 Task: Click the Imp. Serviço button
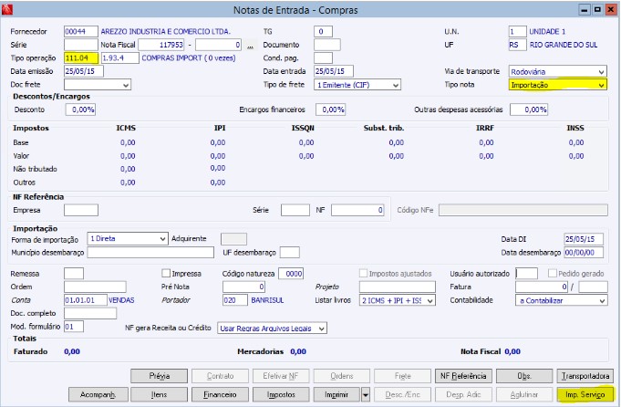click(585, 395)
